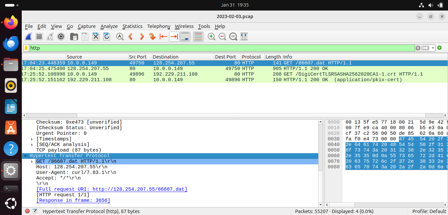Expand the [SEQ/ACK analysis] node
The height and width of the screenshot is (215, 448).
32,145
